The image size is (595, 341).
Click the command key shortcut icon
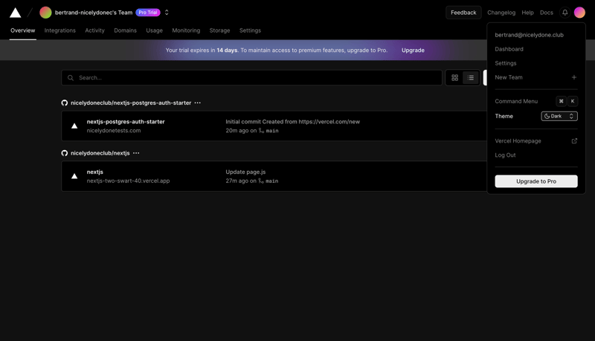click(x=562, y=101)
